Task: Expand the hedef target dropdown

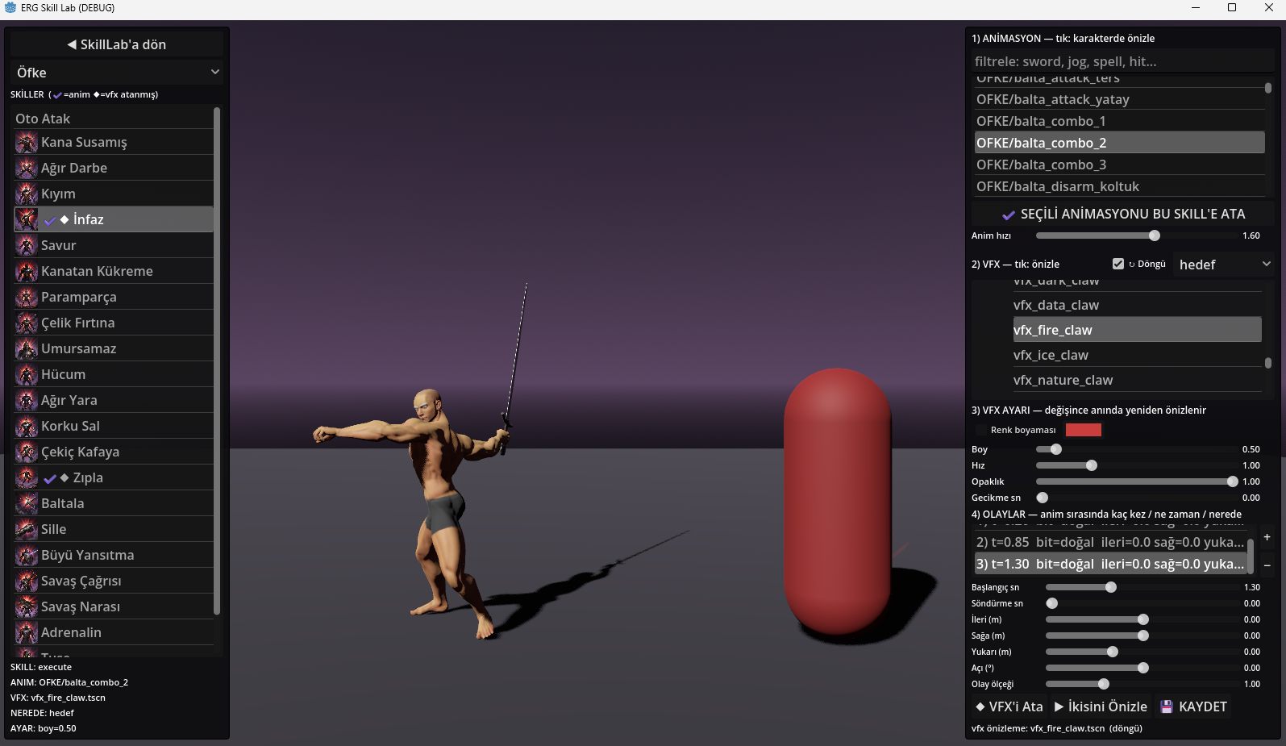Action: (1224, 265)
